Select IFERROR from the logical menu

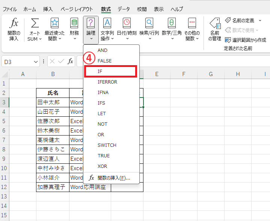(111, 82)
